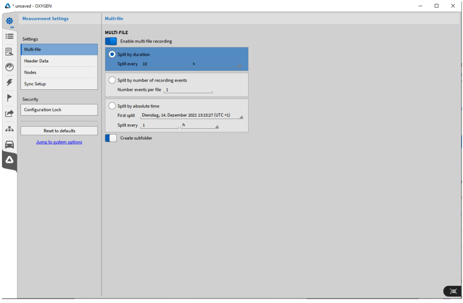The height and width of the screenshot is (303, 463).
Task: Follow the Jump to system options link
Action: [x=59, y=142]
